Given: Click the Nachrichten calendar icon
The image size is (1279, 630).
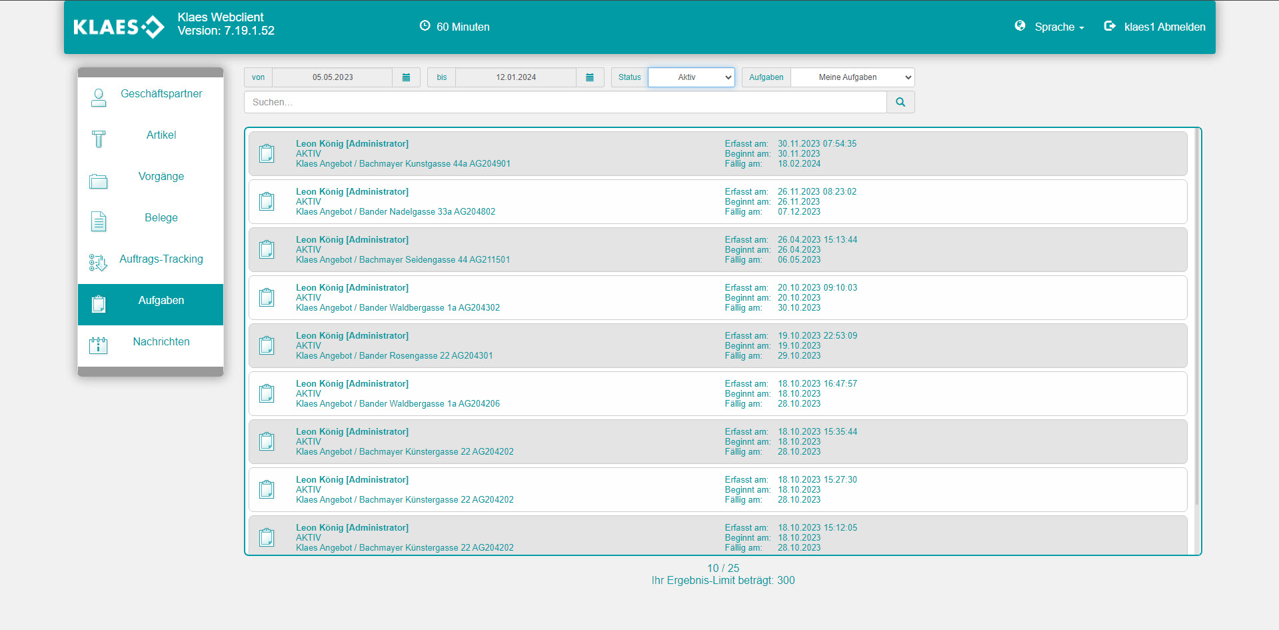Looking at the screenshot, I should (99, 345).
